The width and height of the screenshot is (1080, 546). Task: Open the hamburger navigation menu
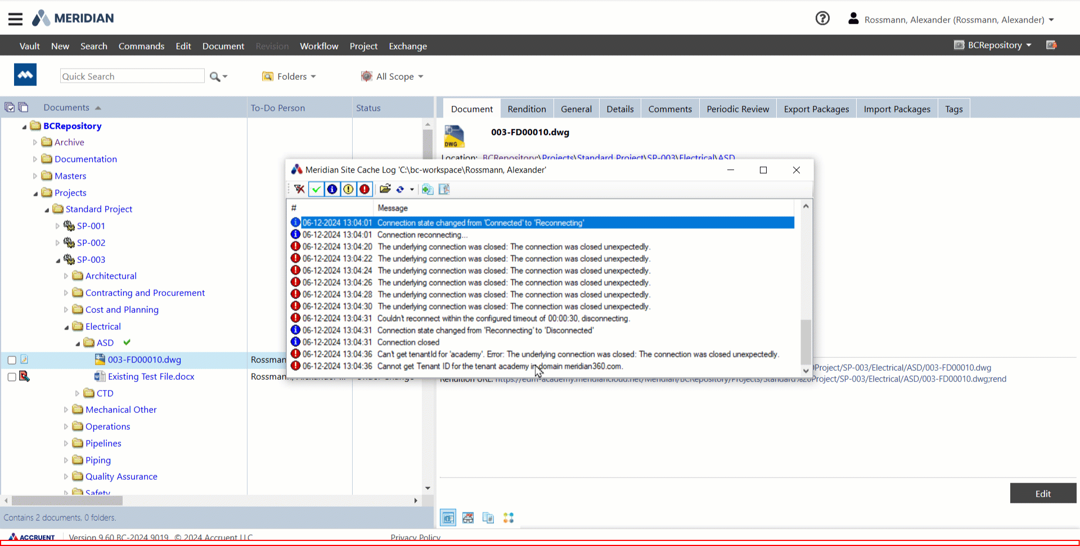point(16,19)
